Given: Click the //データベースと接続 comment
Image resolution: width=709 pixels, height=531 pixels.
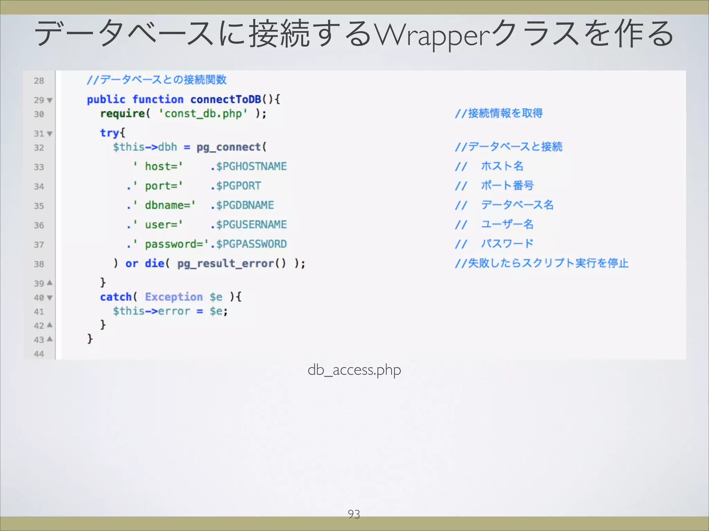Looking at the screenshot, I should 509,147.
